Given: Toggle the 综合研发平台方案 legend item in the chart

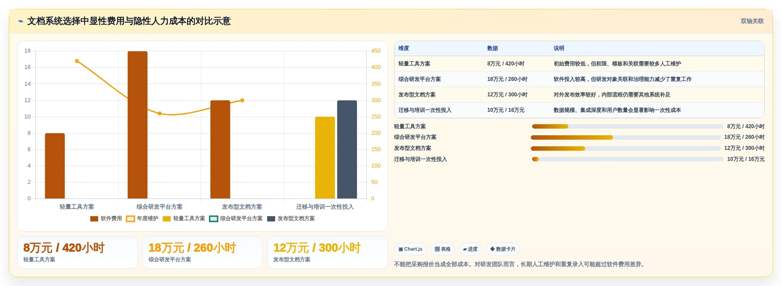Looking at the screenshot, I should [236, 219].
